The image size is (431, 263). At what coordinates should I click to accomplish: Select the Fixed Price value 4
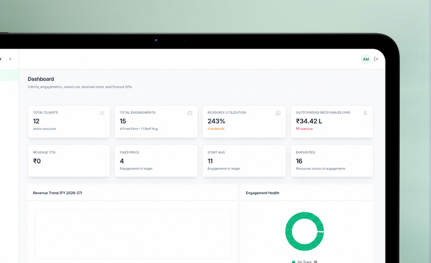122,161
